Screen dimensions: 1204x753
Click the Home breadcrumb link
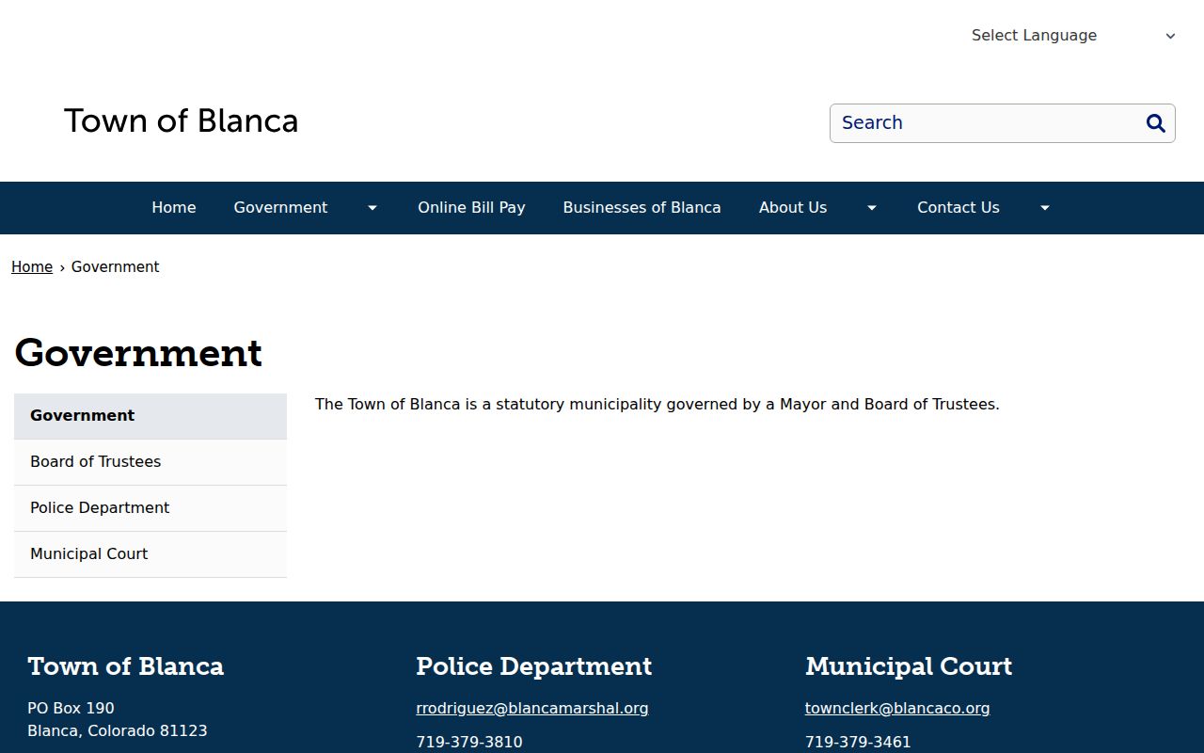click(32, 267)
